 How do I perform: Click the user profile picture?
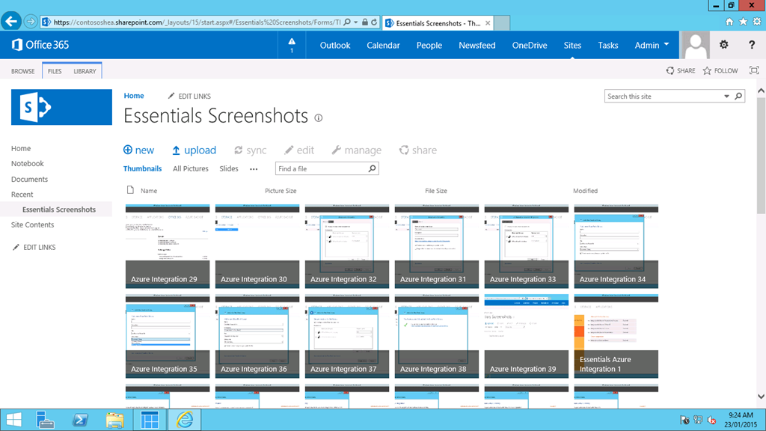pos(695,45)
